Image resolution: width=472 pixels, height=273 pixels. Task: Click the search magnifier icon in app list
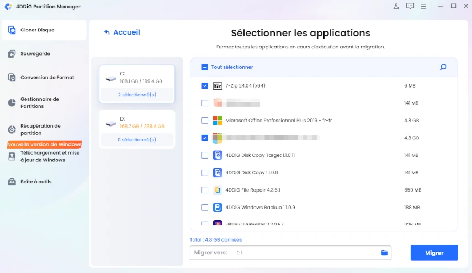[x=443, y=67]
